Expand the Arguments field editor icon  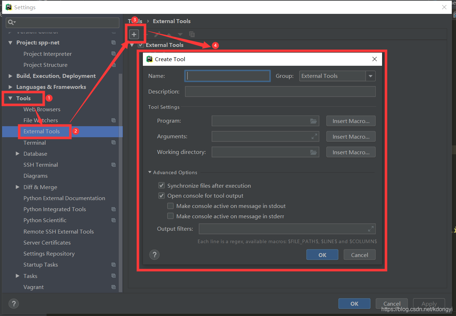314,136
